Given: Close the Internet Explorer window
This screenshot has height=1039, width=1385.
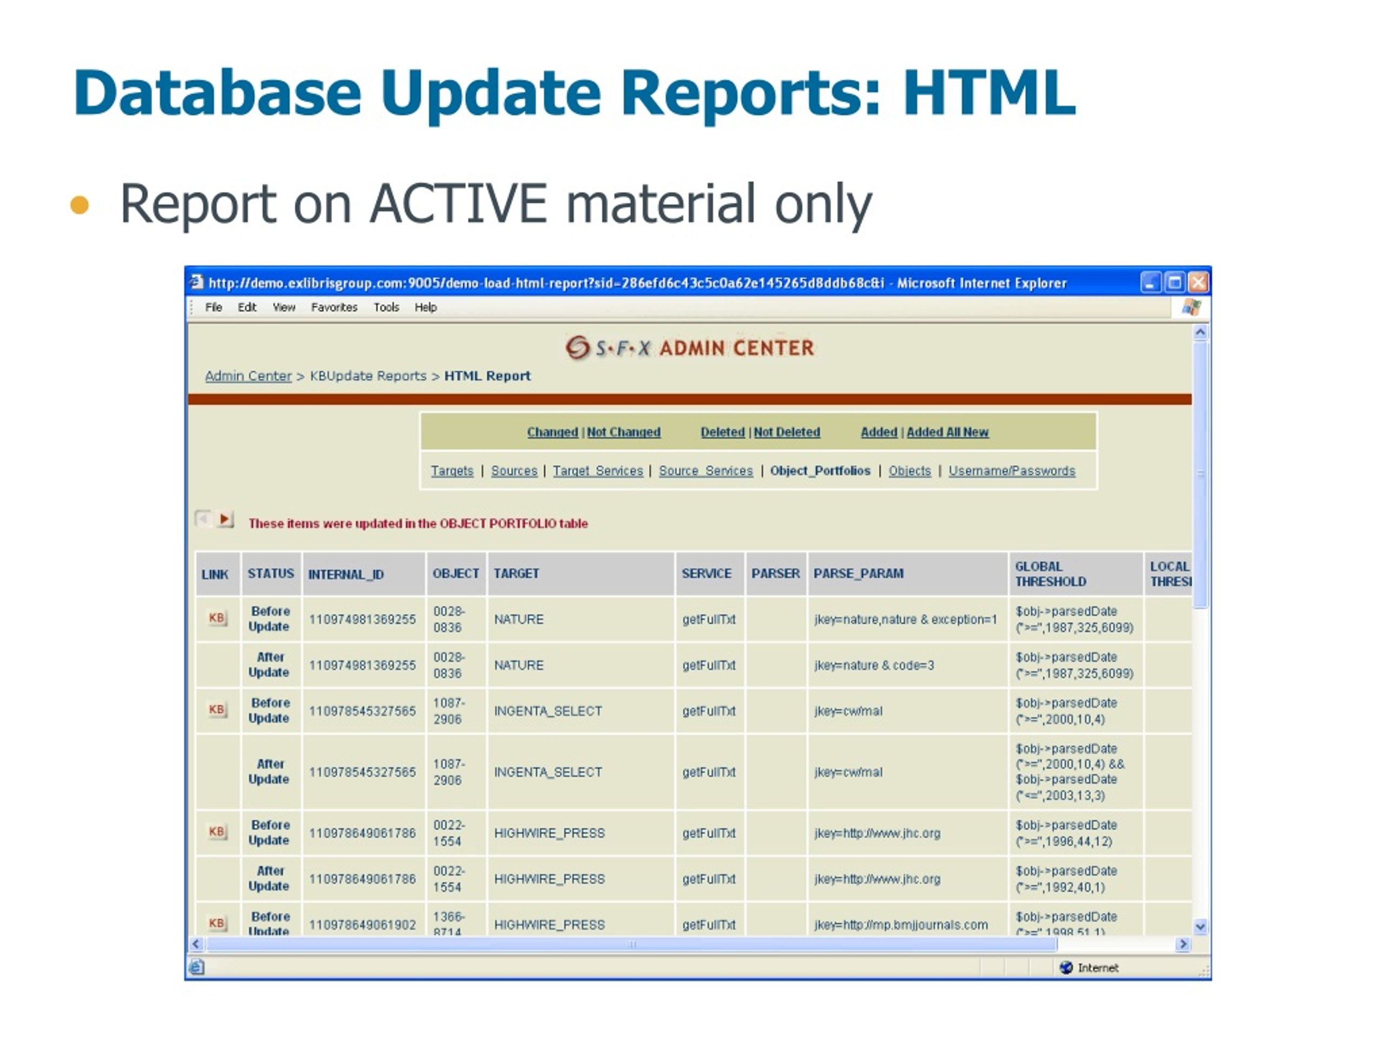Looking at the screenshot, I should (x=1198, y=282).
